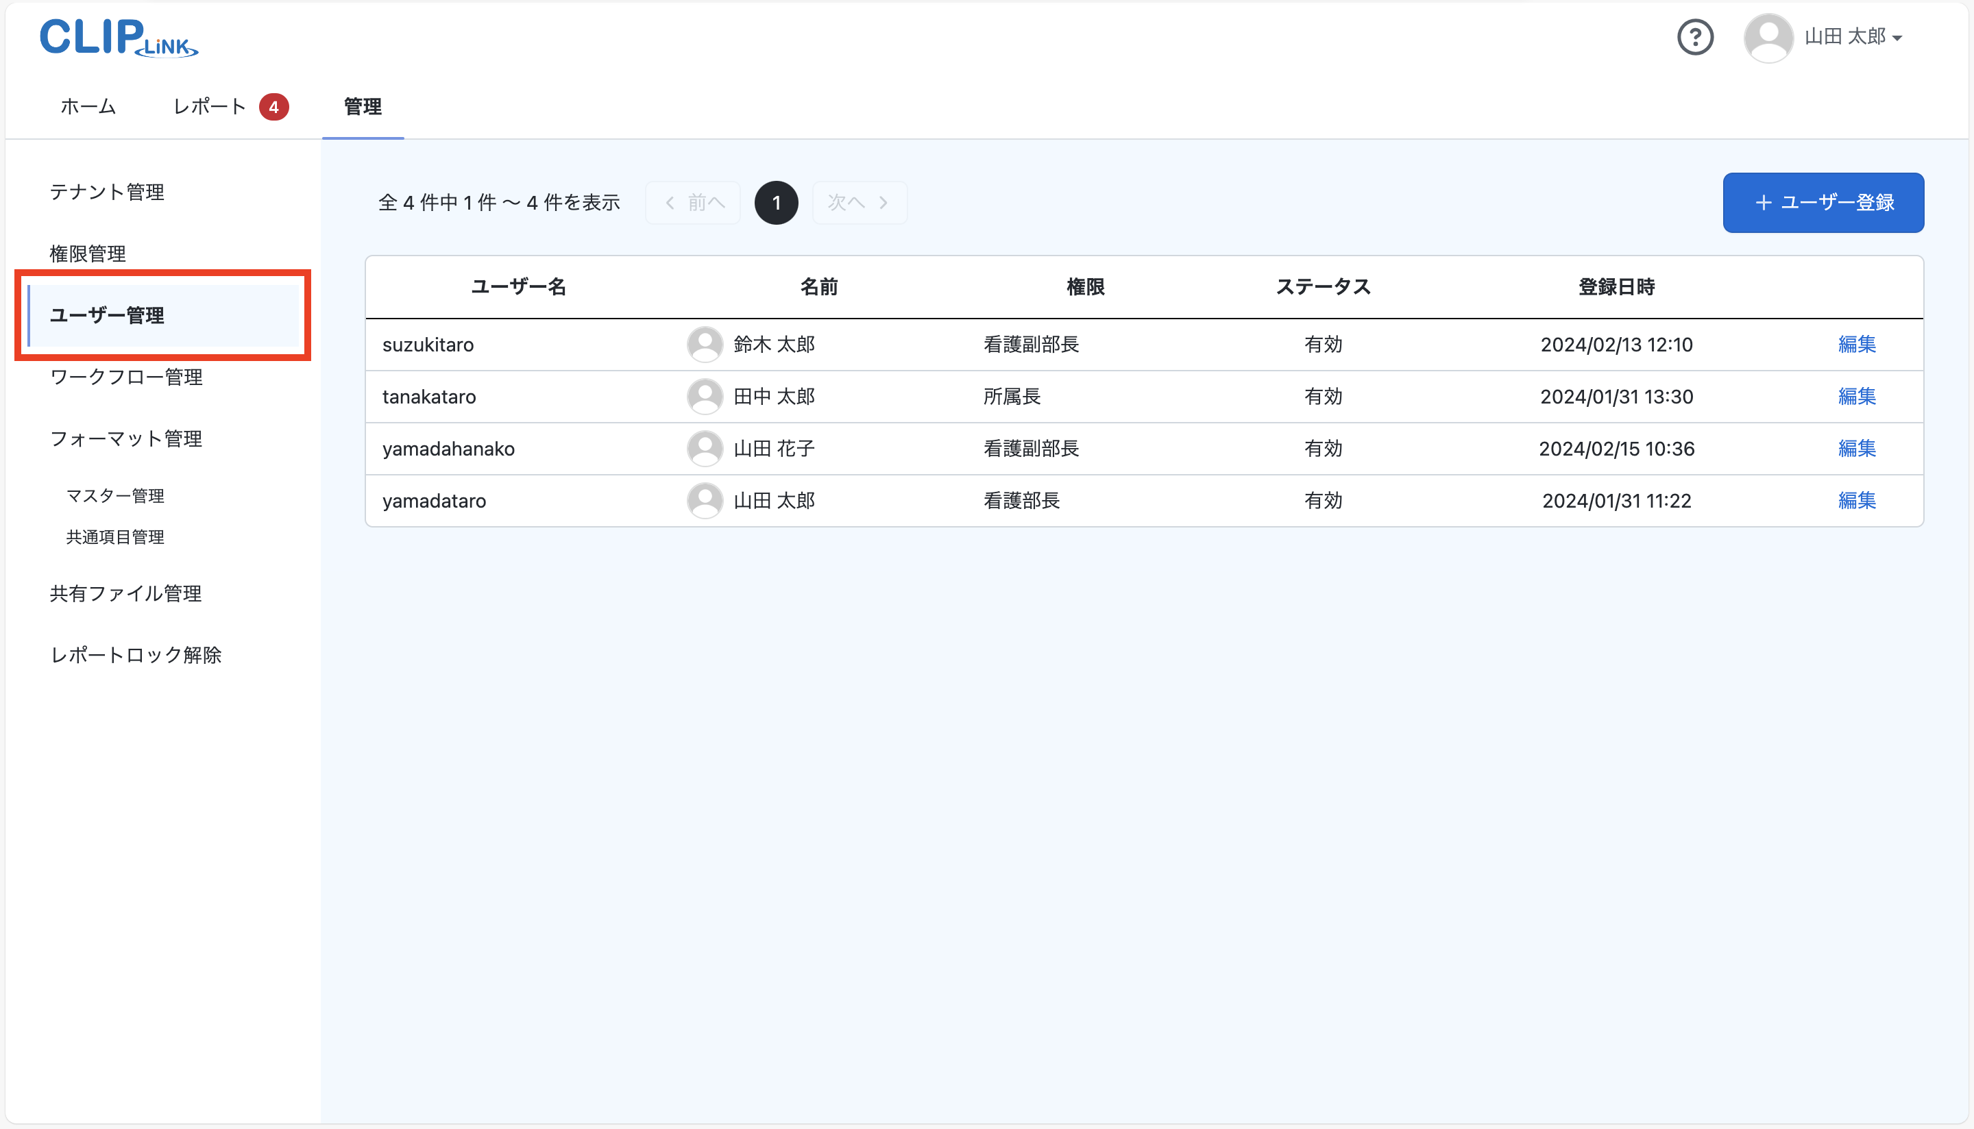1974x1129 pixels.
Task: Click the CLIP LiNK logo
Action: click(118, 37)
